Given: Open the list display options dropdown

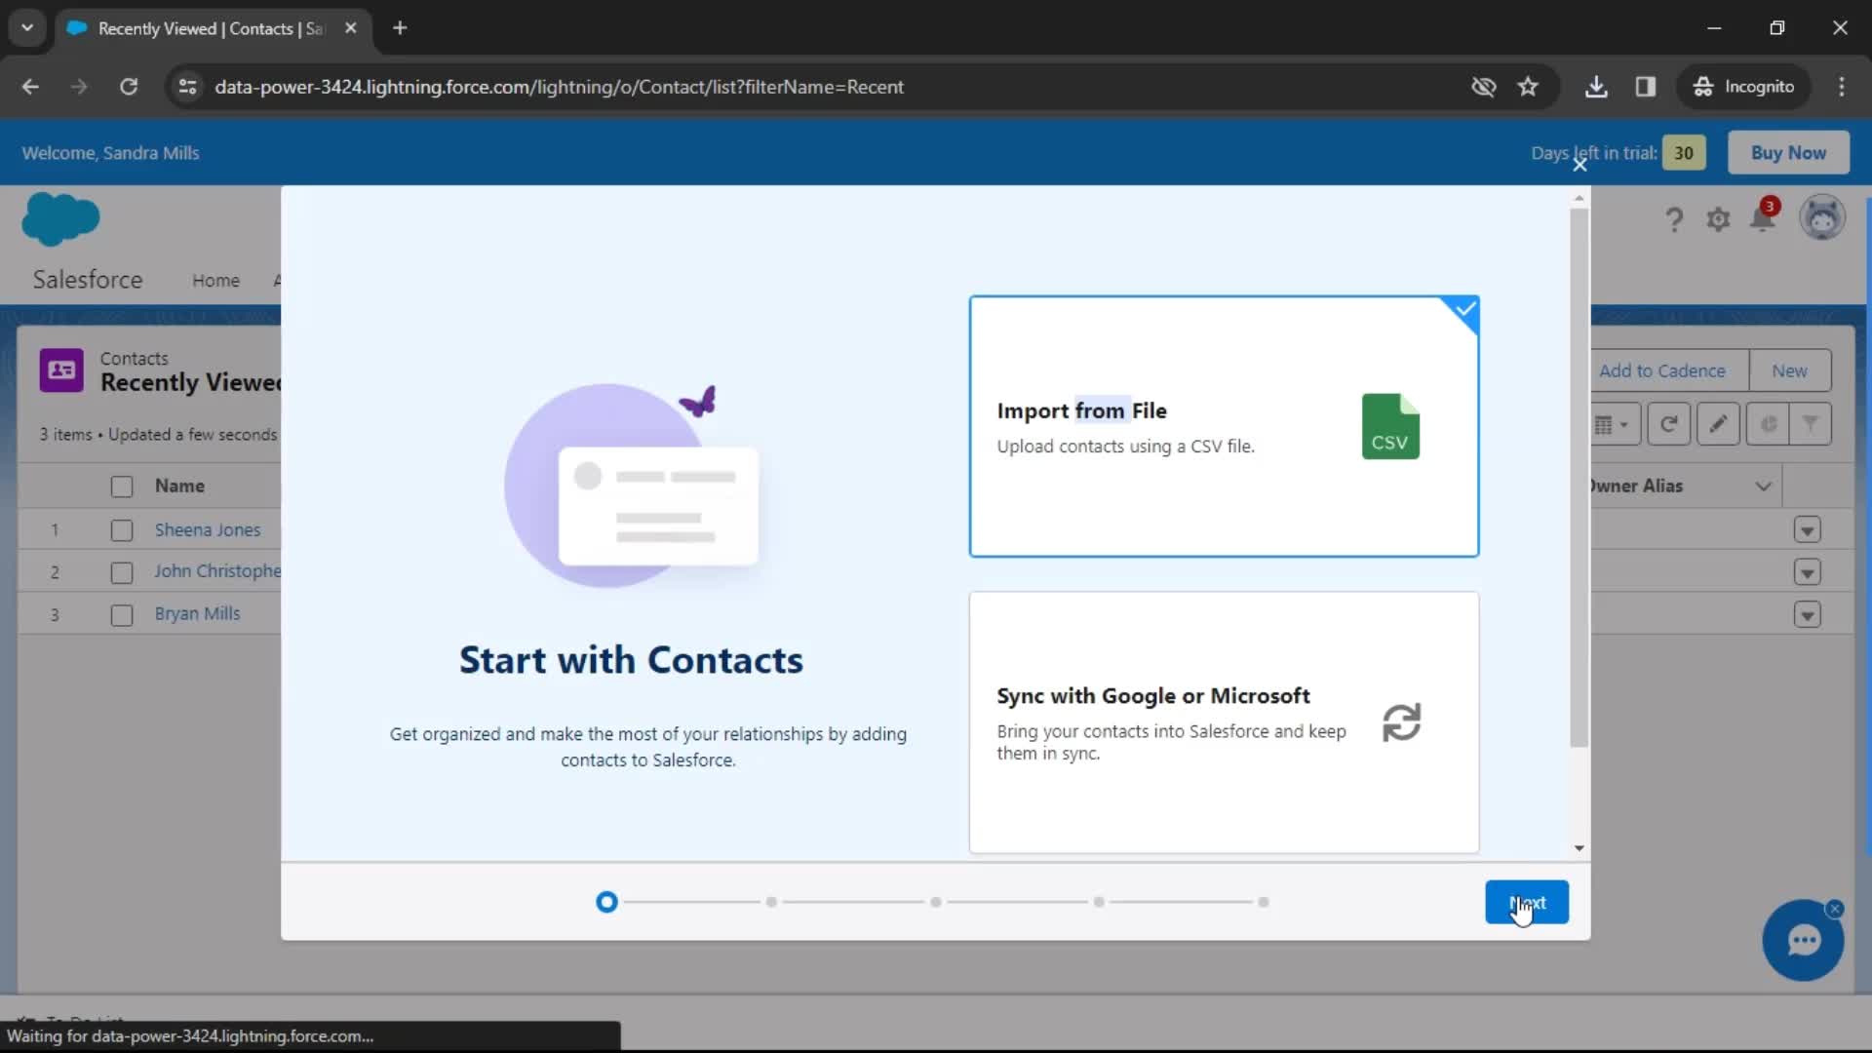Looking at the screenshot, I should click(x=1614, y=424).
